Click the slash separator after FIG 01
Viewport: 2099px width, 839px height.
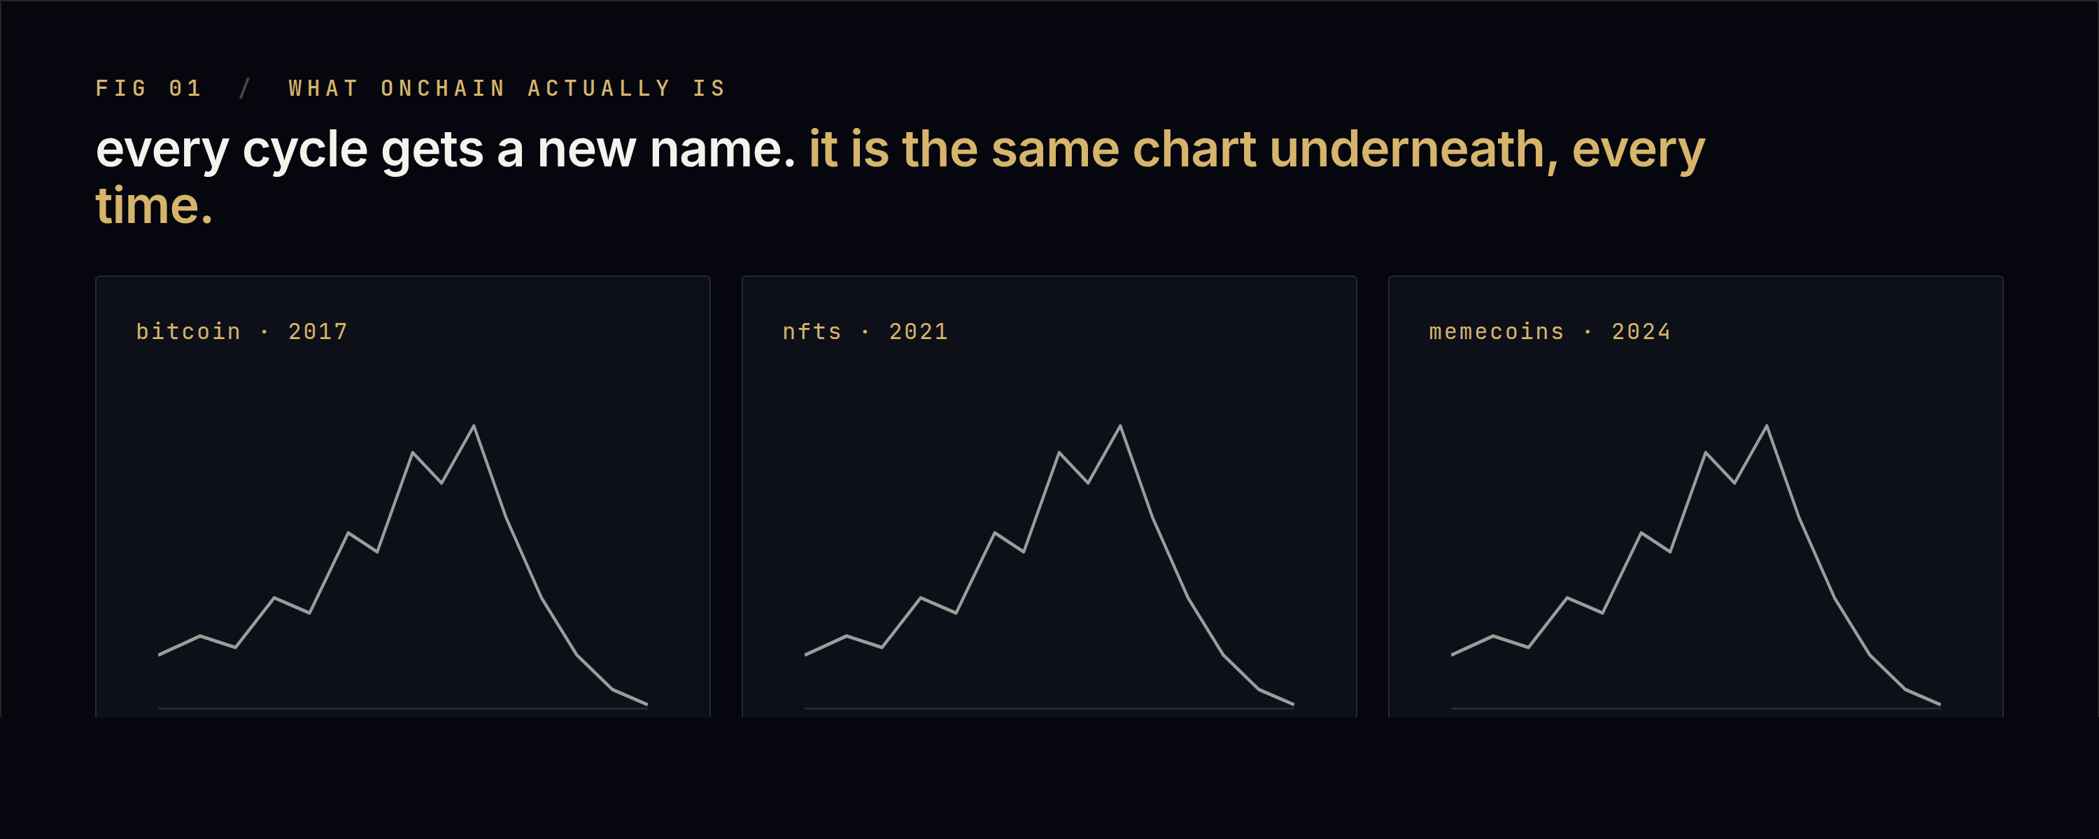[244, 88]
